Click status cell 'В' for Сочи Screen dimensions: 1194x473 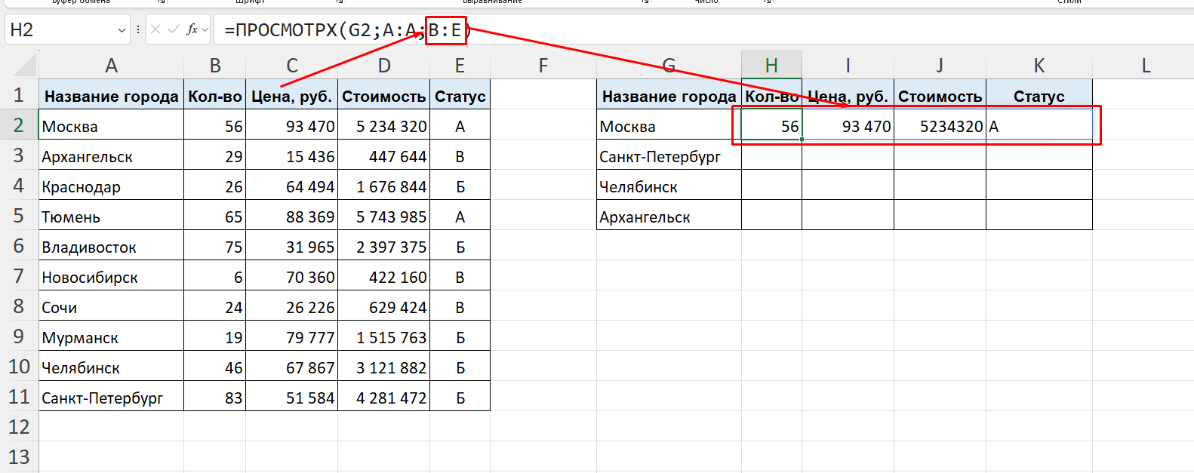[x=460, y=306]
